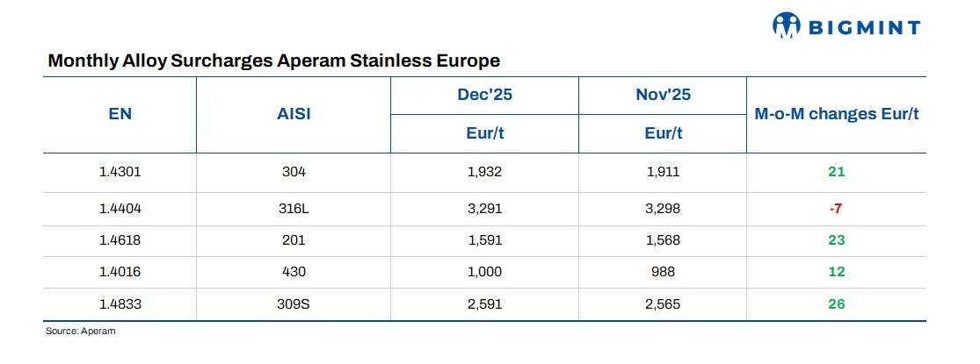Select the 309S AISI cell

pos(294,304)
